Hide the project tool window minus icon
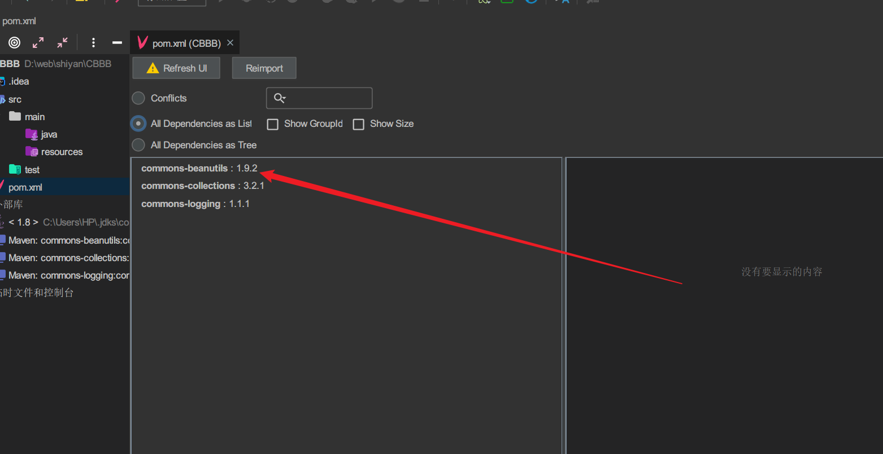 (x=117, y=43)
